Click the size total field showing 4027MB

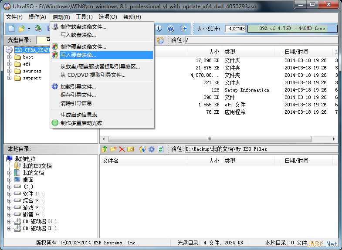[236, 29]
